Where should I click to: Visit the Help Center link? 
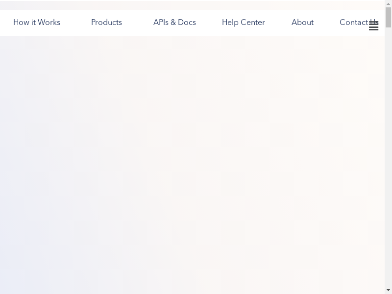tap(243, 23)
